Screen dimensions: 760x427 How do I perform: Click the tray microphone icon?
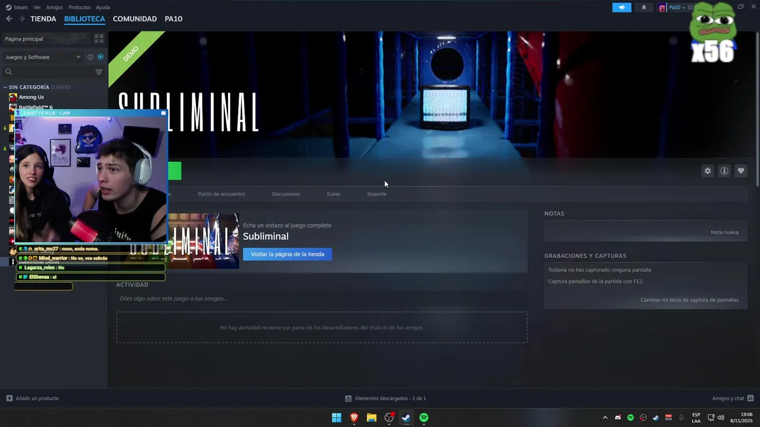681,418
